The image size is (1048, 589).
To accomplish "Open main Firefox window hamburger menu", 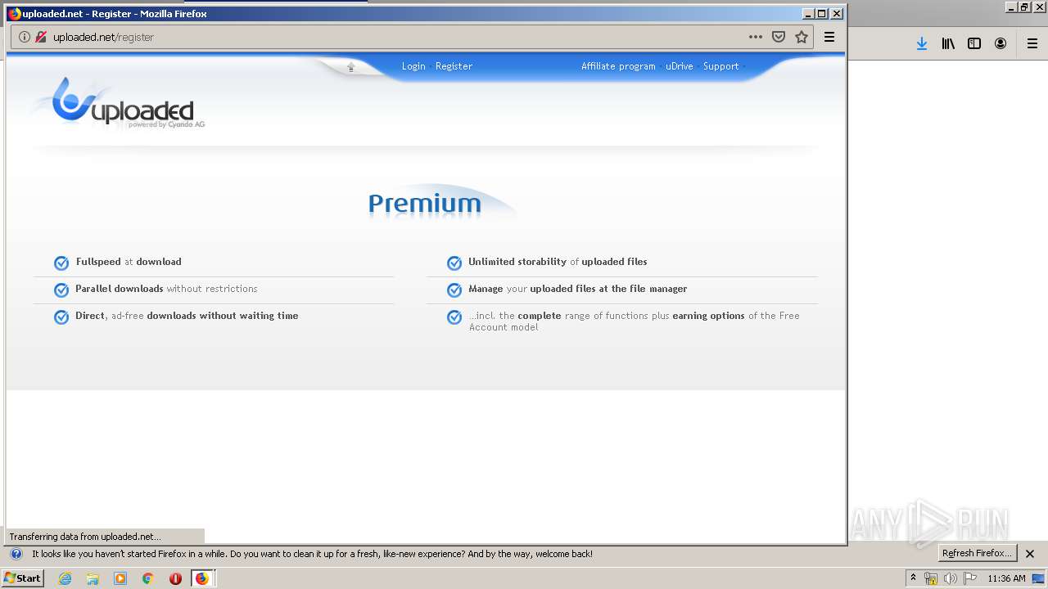I will coord(1032,43).
